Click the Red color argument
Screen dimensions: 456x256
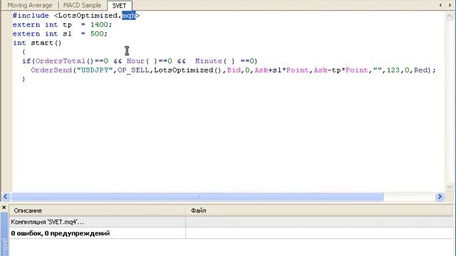(421, 70)
